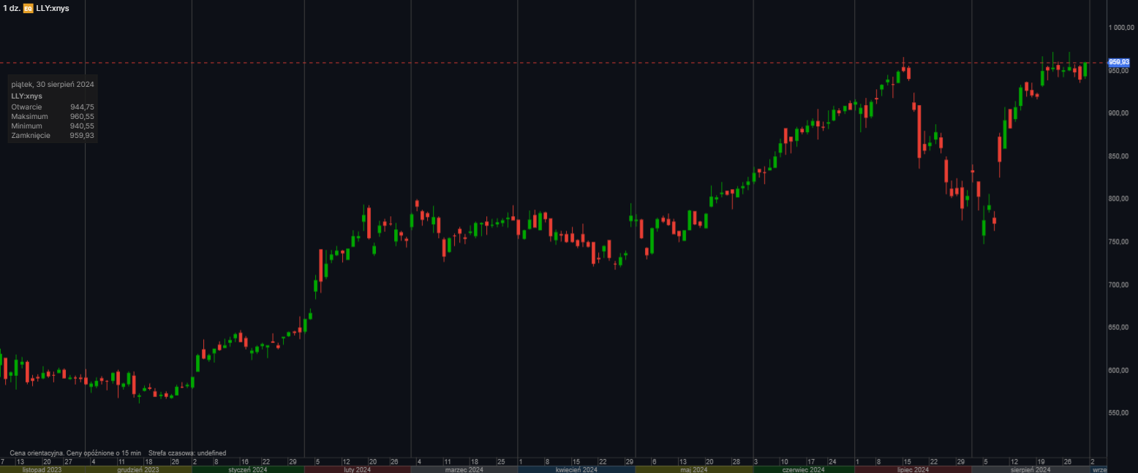Select the listopad 2023 month segment
Image resolution: width=1138 pixels, height=473 pixels.
click(42, 469)
